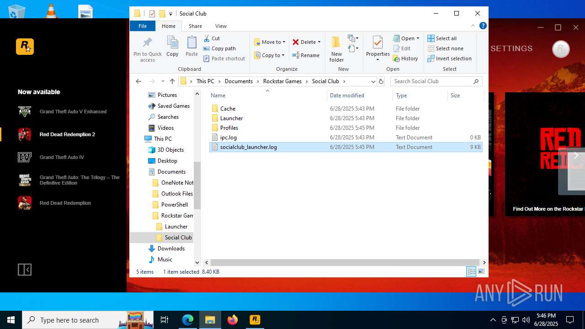585x329 pixels.
Task: Sort by the Name column header
Action: (x=267, y=96)
